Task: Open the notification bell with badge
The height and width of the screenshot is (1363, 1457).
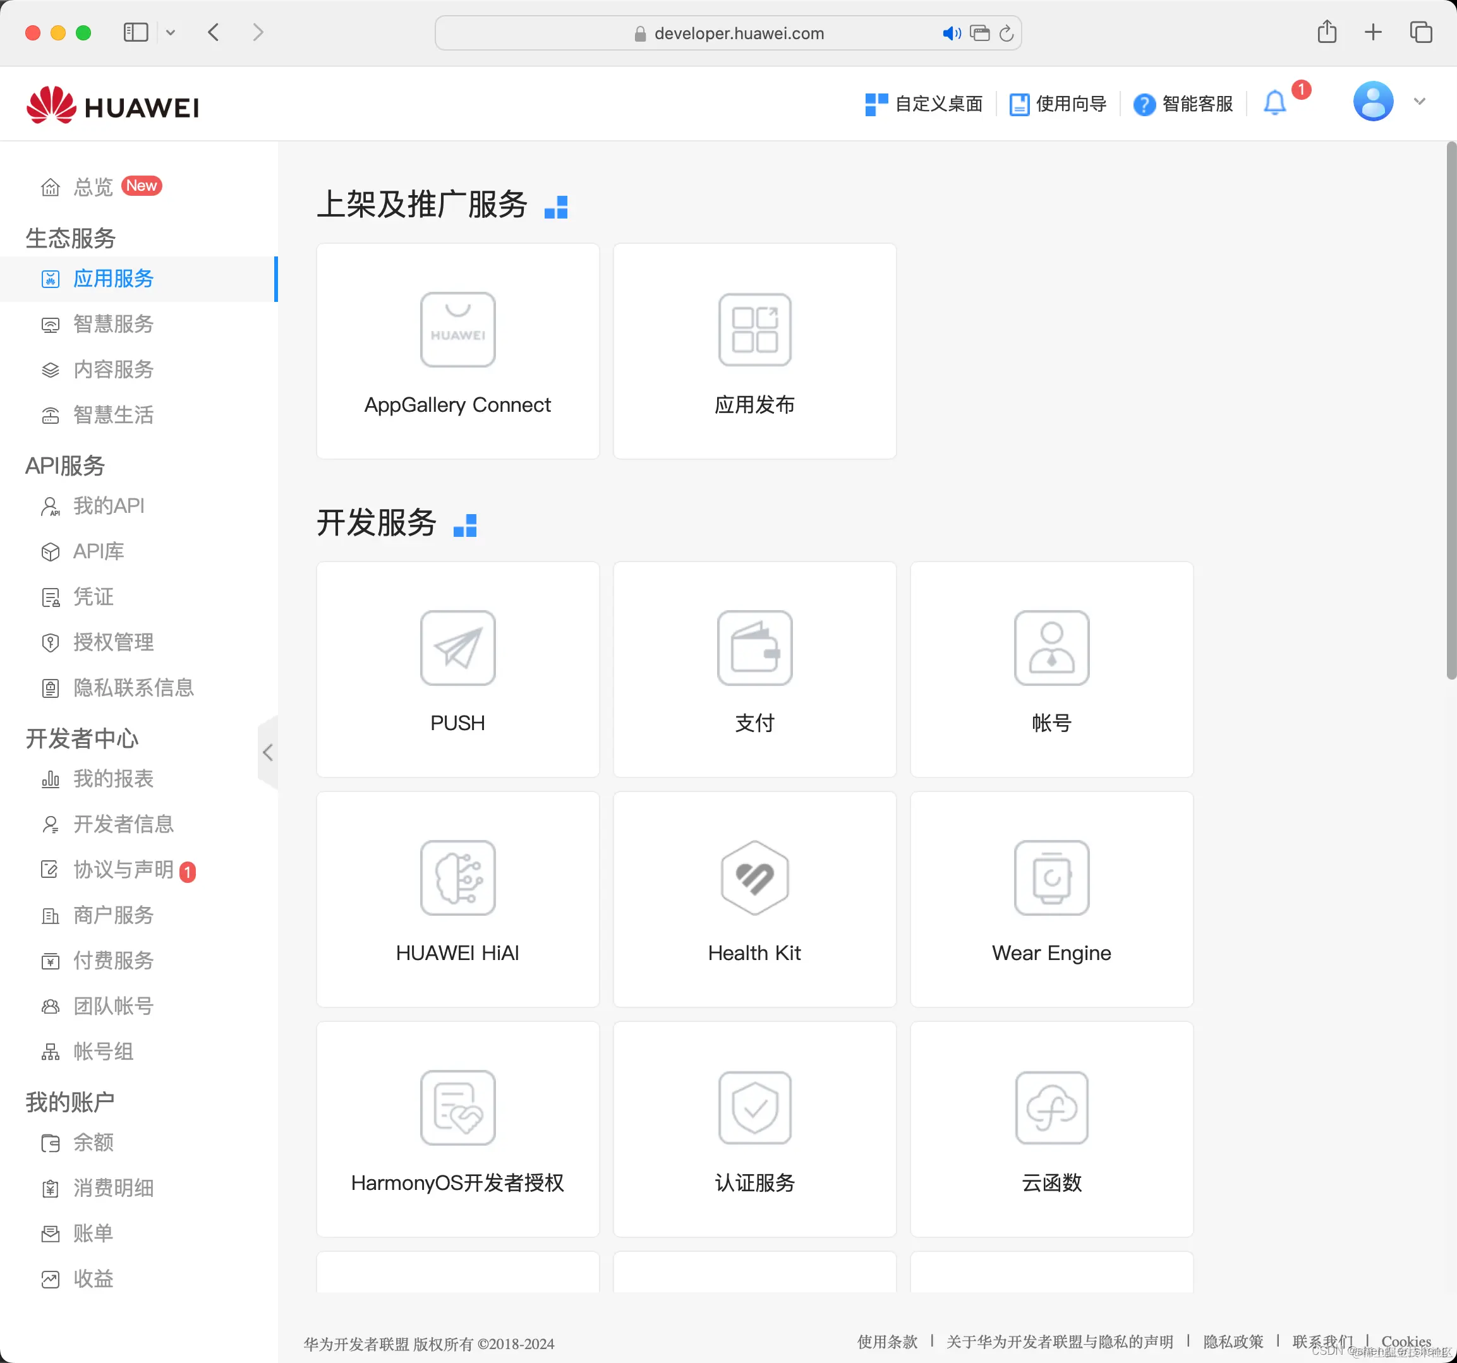Action: [x=1275, y=104]
